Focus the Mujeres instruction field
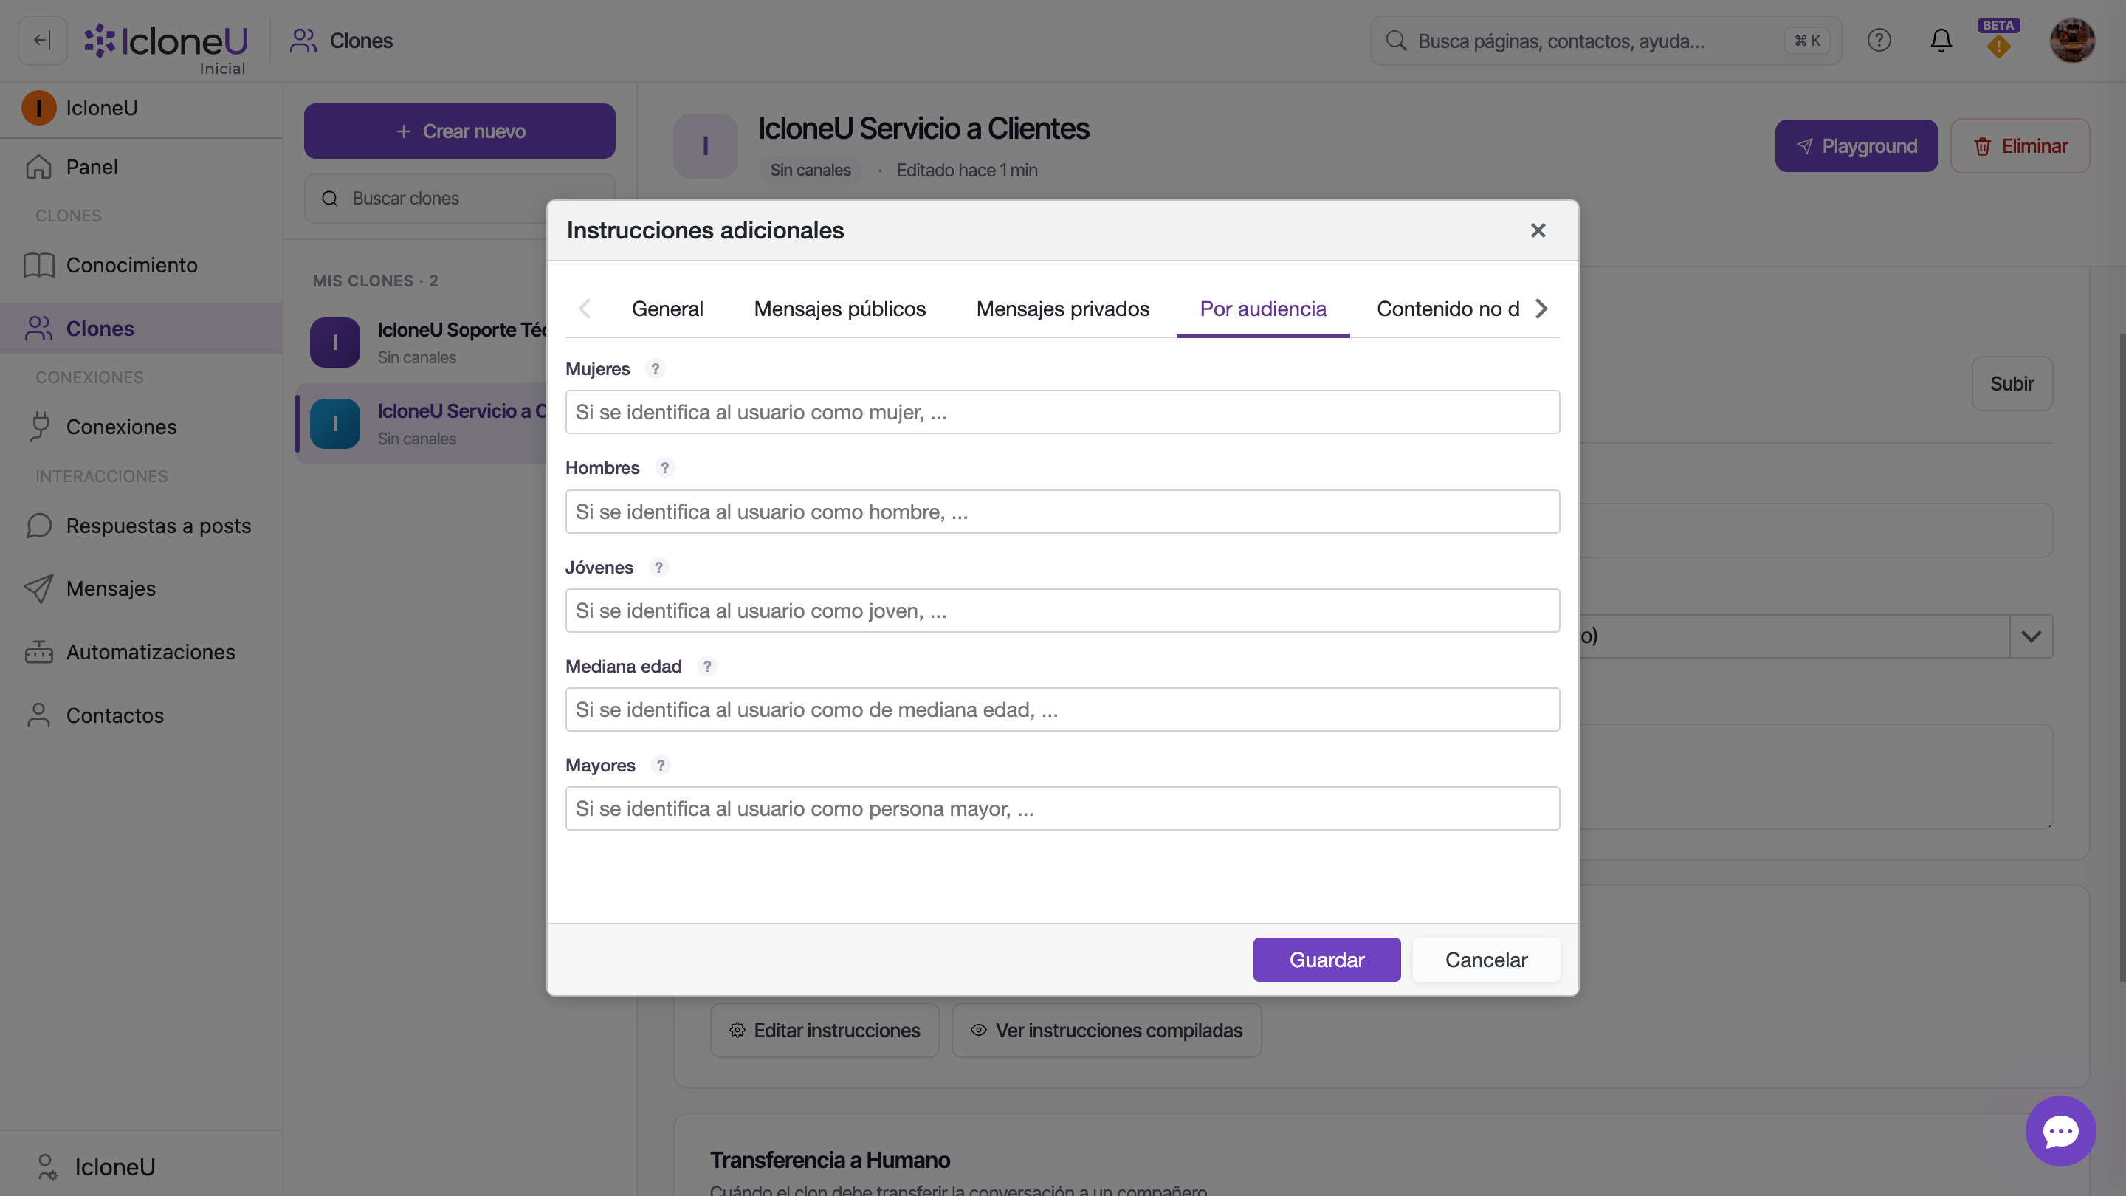Viewport: 2126px width, 1196px height. tap(1062, 412)
